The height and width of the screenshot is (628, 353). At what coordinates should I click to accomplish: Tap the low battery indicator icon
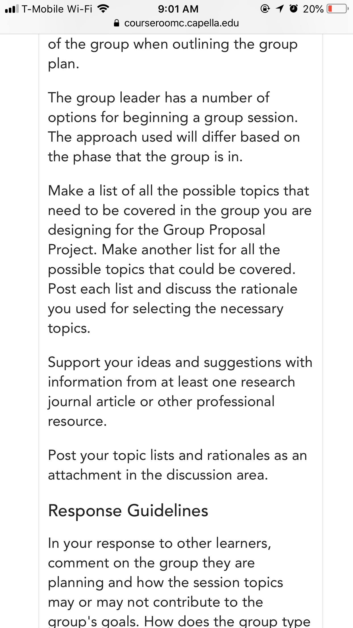click(338, 9)
